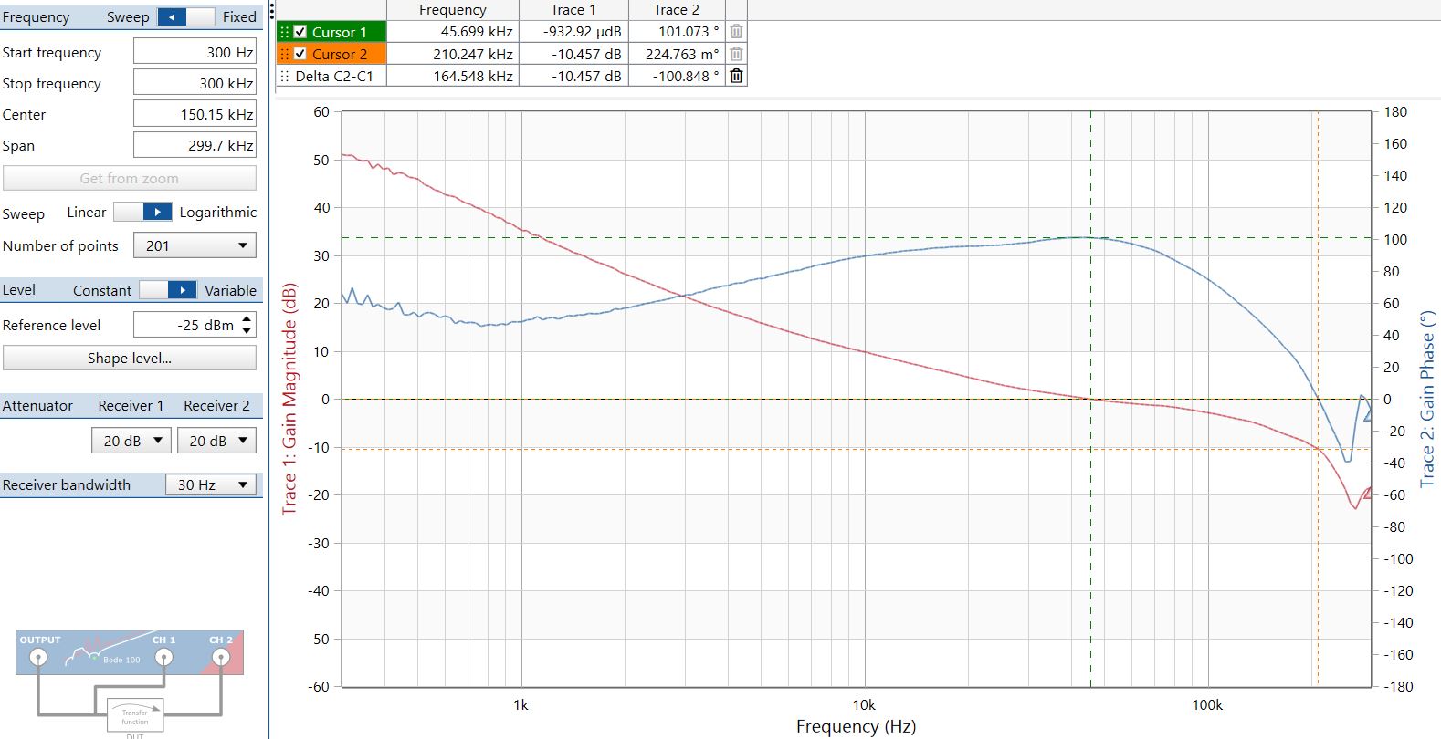The height and width of the screenshot is (739, 1441).
Task: Grab the Cursor 1 drag handle
Action: pos(284,31)
